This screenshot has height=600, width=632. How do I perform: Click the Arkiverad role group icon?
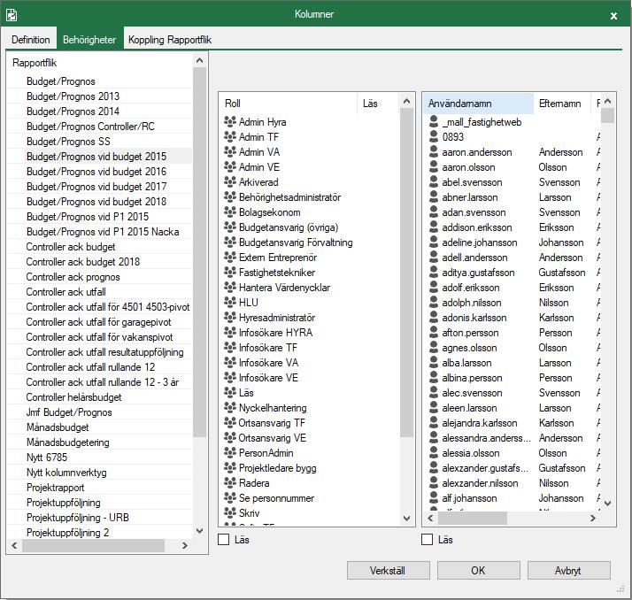coord(230,181)
